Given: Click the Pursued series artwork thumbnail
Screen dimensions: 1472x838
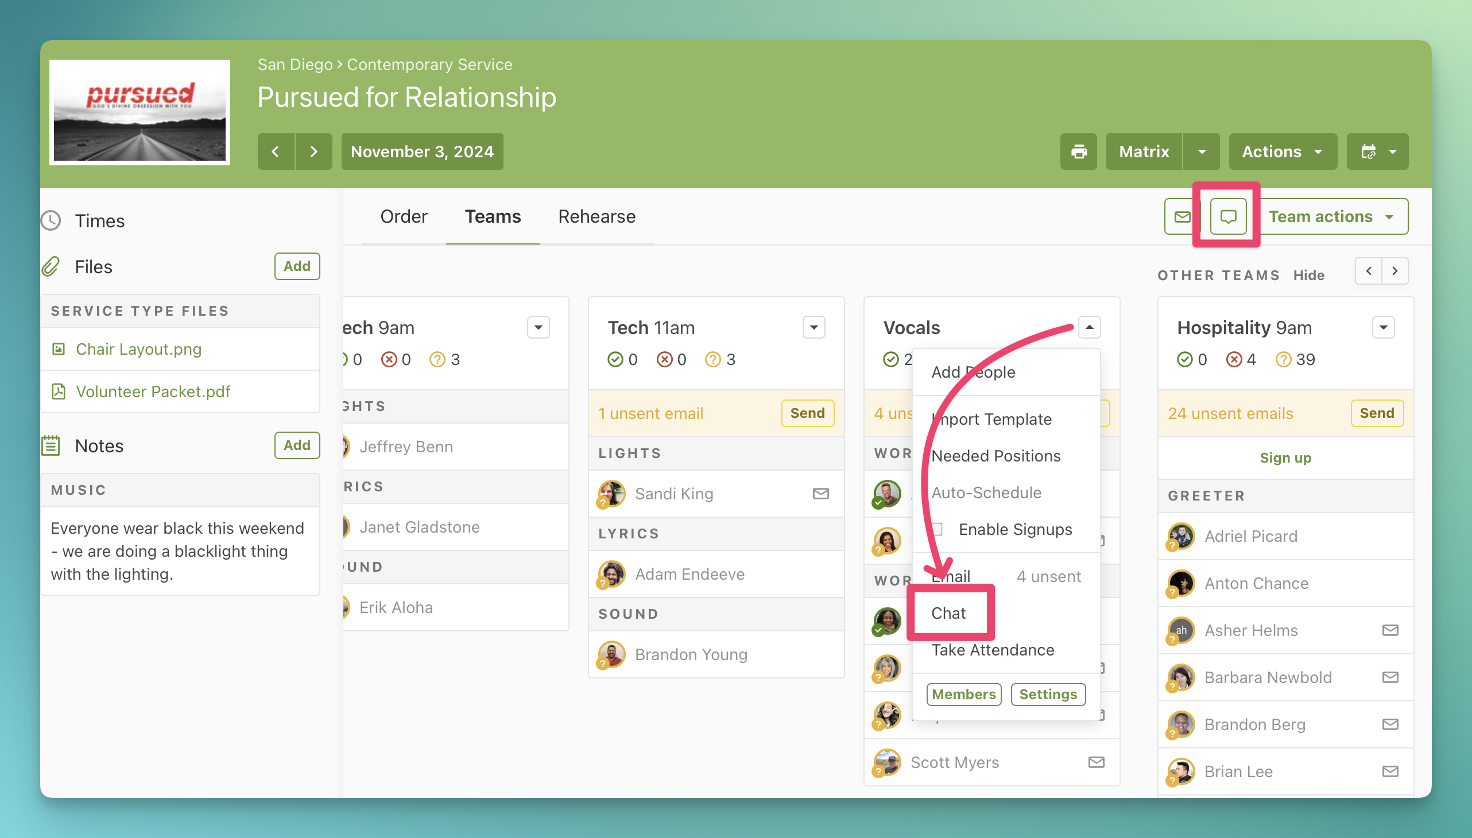Looking at the screenshot, I should [140, 112].
